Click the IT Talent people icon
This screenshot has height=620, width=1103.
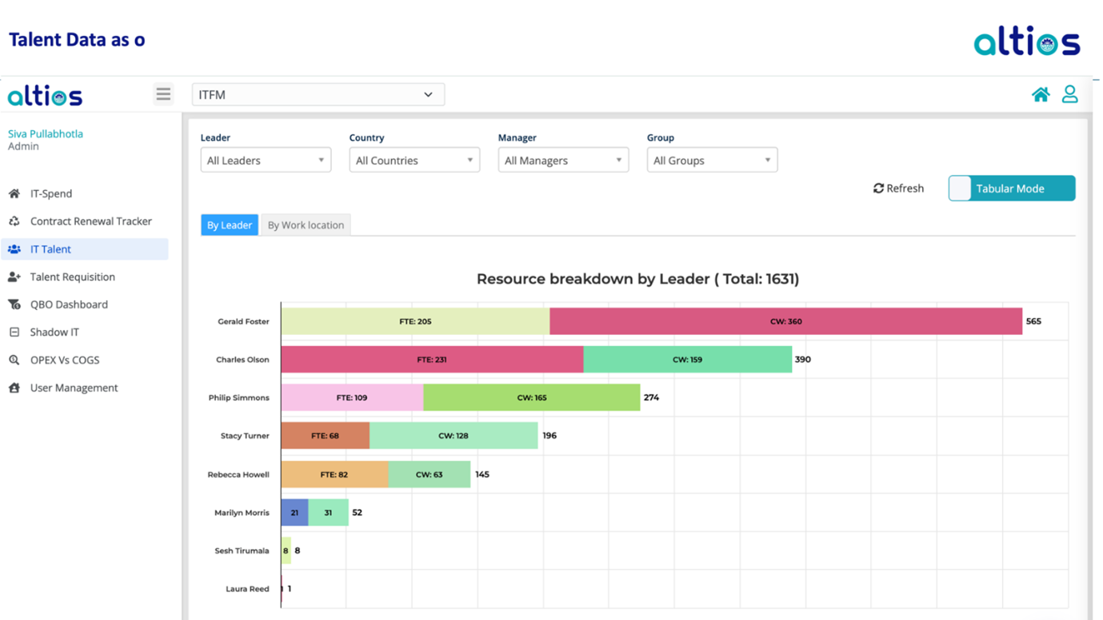pyautogui.click(x=14, y=248)
